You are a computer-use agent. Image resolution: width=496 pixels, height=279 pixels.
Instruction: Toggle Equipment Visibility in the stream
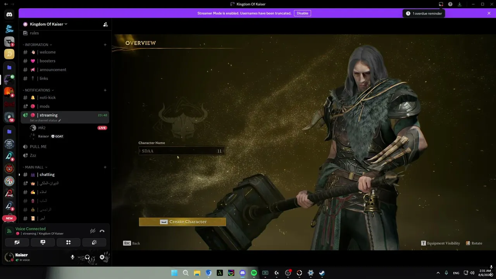pyautogui.click(x=441, y=243)
